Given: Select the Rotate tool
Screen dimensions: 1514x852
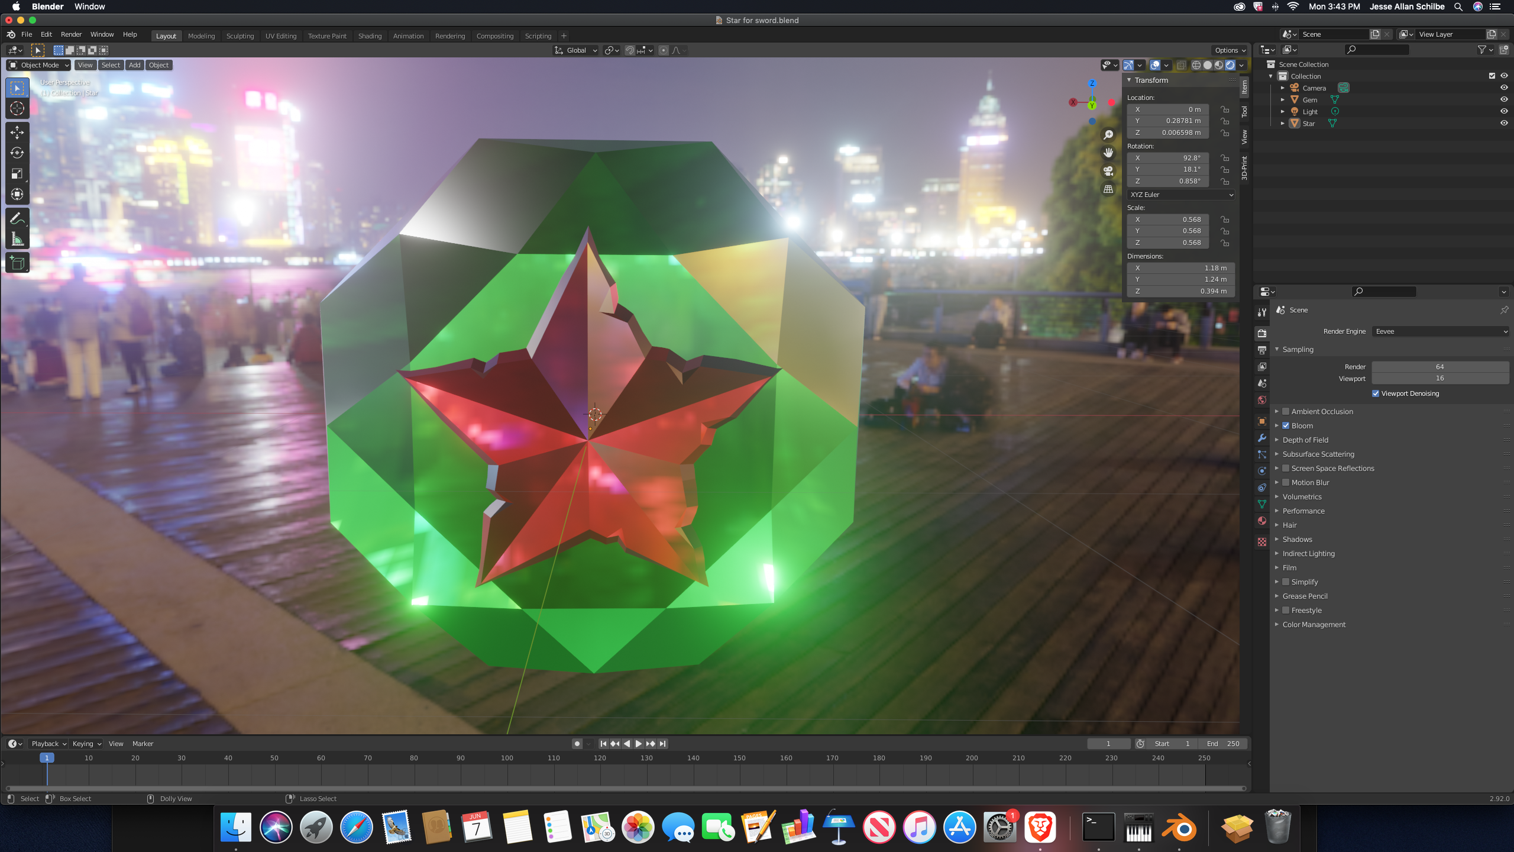Looking at the screenshot, I should coord(17,153).
